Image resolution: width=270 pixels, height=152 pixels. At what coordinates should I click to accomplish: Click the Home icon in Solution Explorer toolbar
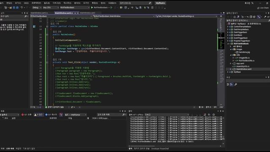click(x=235, y=17)
